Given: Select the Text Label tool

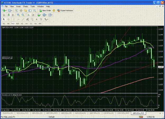Looking at the screenshot, I should pyautogui.click(x=41, y=19).
